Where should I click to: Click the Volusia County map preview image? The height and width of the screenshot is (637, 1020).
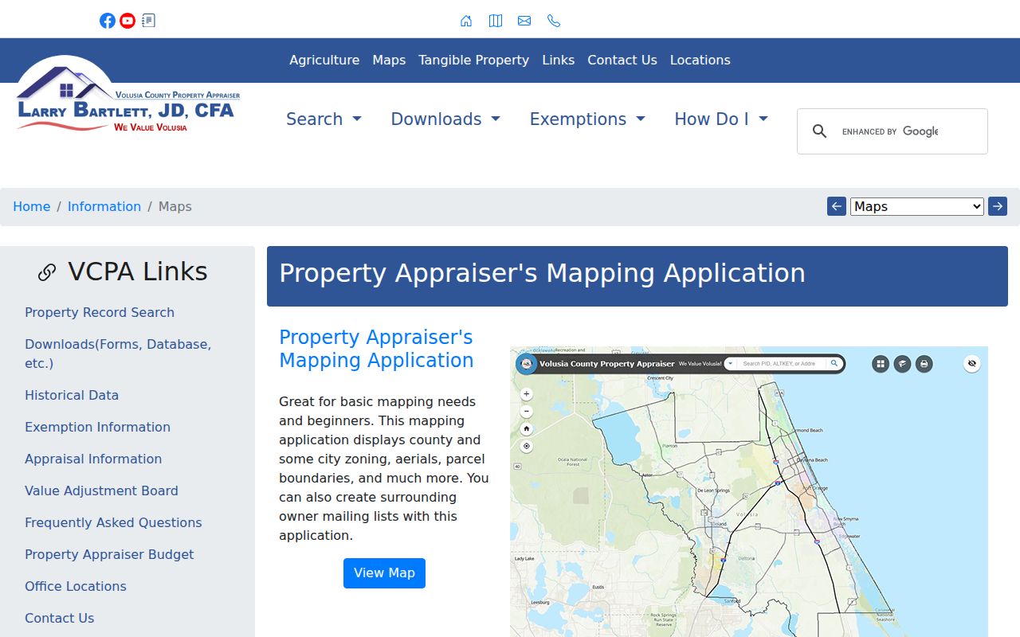(749, 491)
